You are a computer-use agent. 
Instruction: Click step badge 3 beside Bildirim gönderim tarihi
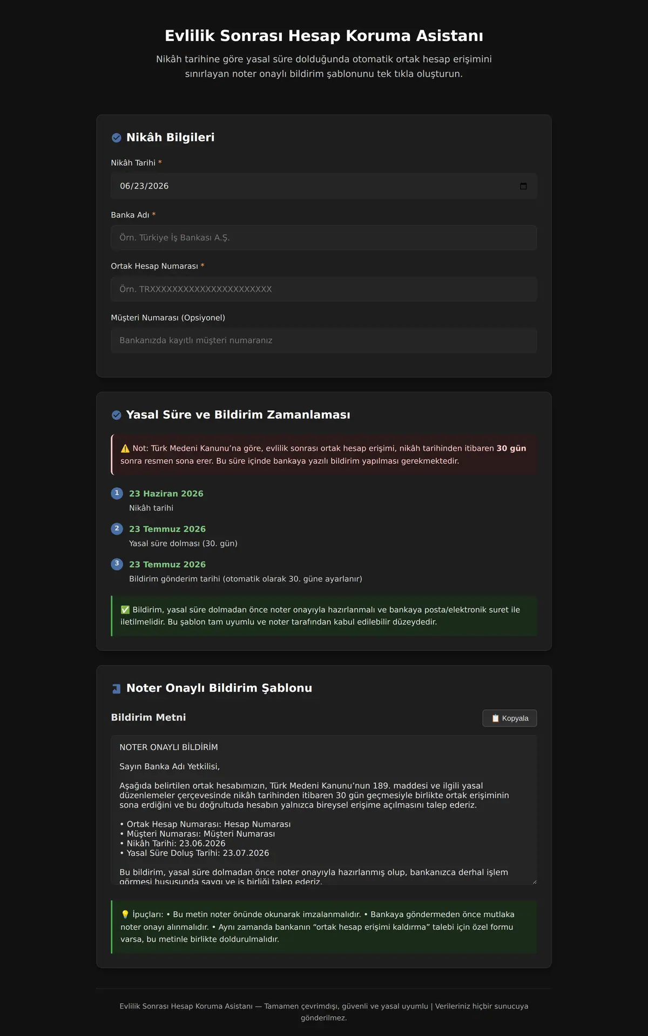pyautogui.click(x=117, y=564)
